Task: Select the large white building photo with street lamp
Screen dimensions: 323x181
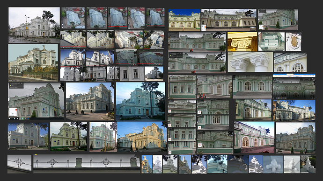Action: [x=34, y=25]
